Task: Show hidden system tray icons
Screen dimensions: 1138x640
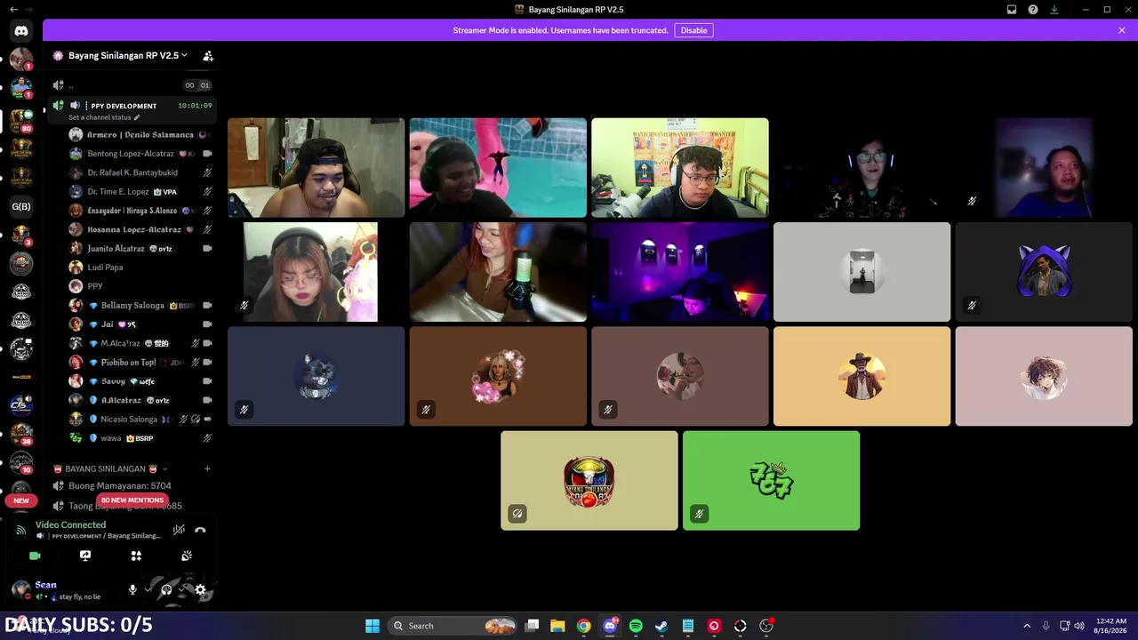Action: click(x=1027, y=626)
